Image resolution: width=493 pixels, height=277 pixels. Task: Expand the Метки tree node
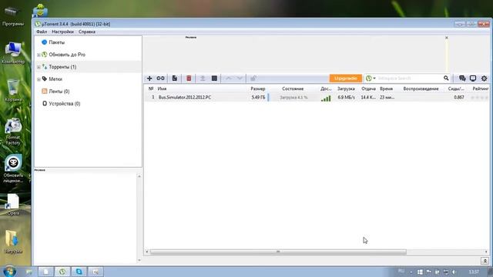click(39, 79)
